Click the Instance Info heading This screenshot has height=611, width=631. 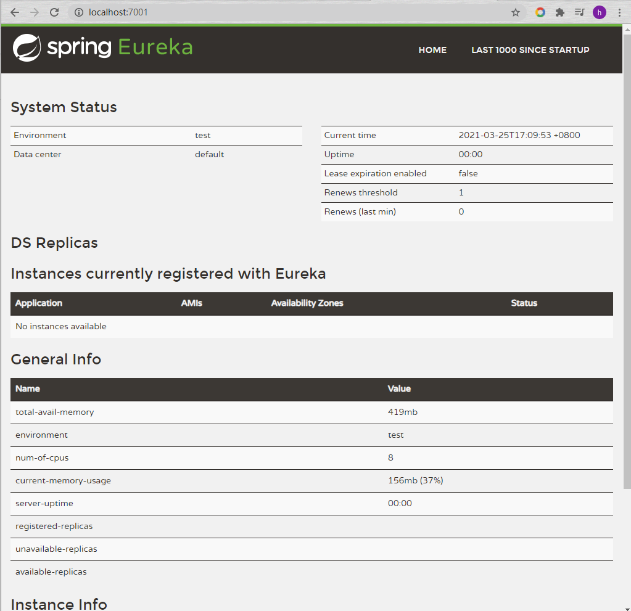pyautogui.click(x=59, y=604)
